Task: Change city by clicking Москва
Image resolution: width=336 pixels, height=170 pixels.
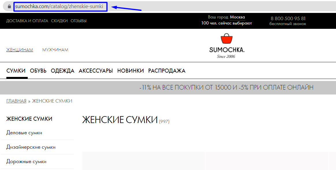Action: tap(238, 17)
